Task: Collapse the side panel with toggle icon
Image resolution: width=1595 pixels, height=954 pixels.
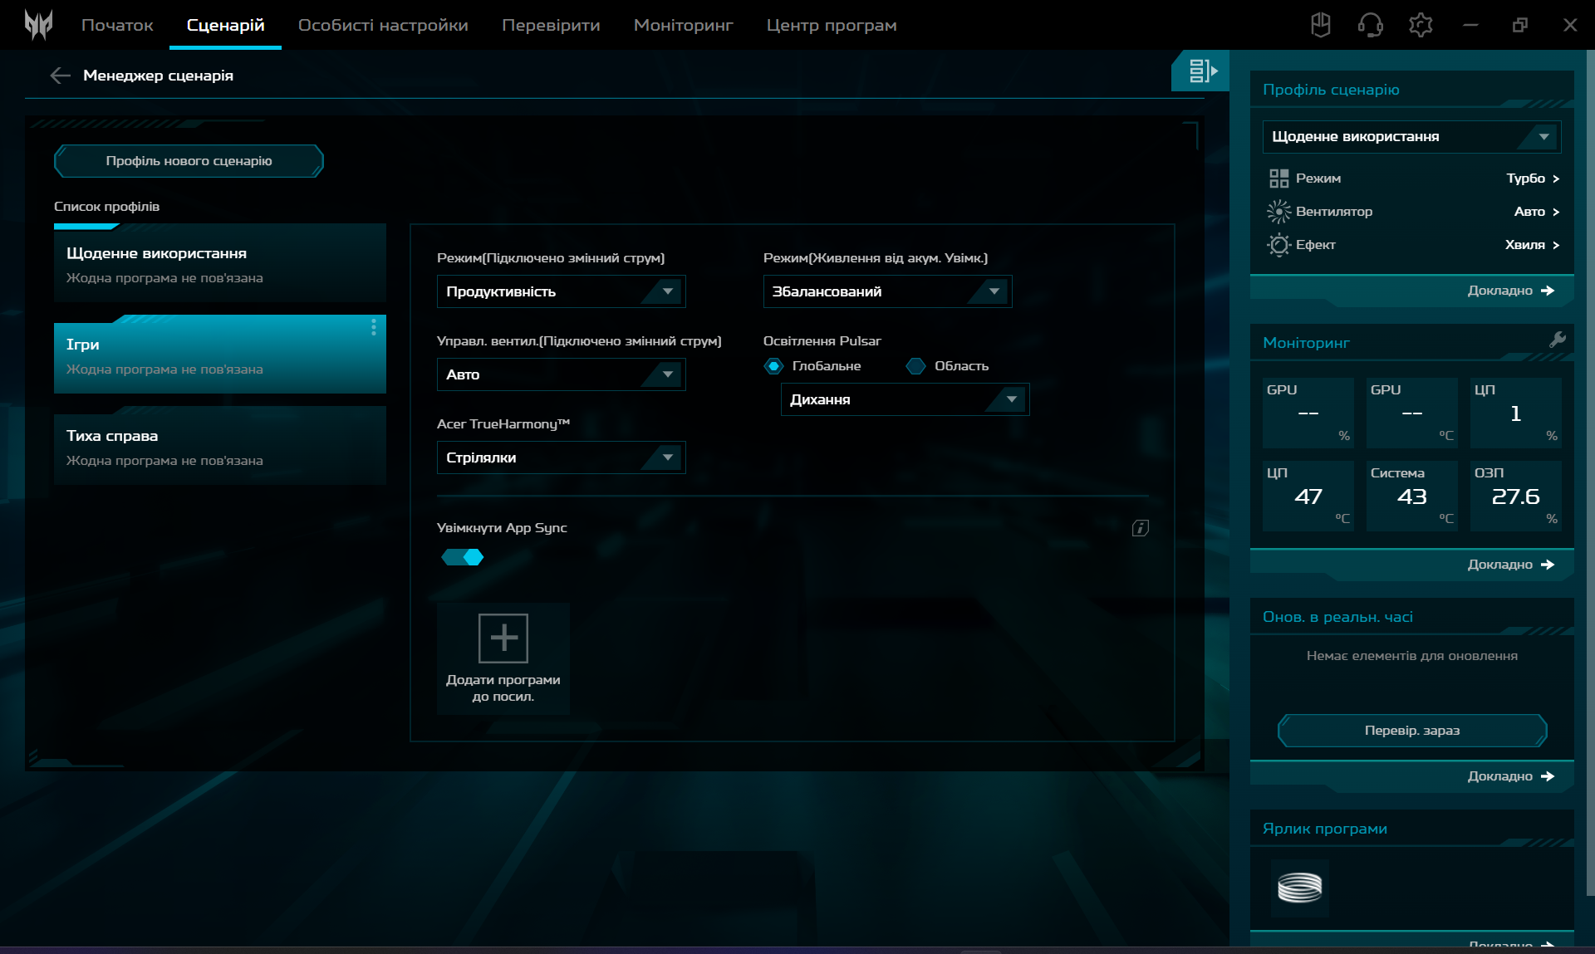Action: (1201, 71)
